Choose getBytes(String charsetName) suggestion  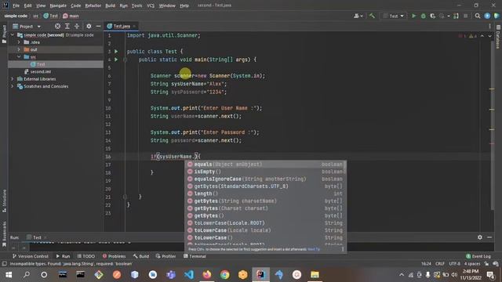(265, 201)
